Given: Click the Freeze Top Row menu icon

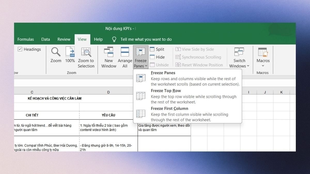Looking at the screenshot, I should [141, 96].
